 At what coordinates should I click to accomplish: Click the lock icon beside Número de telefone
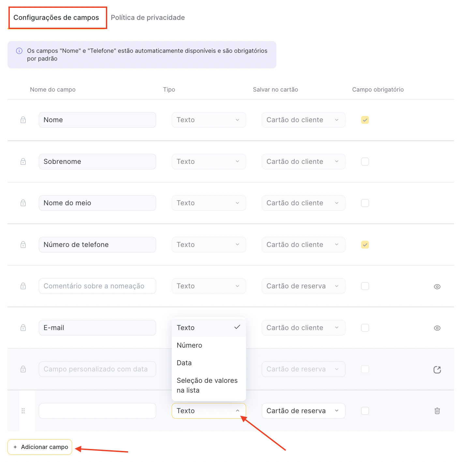[23, 245]
